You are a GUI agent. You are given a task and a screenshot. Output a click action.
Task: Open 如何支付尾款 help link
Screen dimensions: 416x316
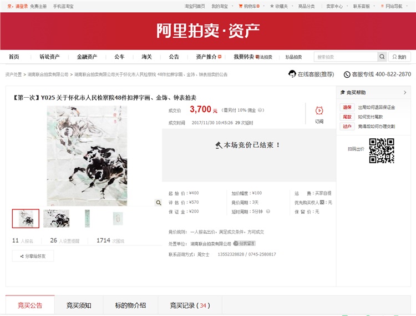point(371,117)
